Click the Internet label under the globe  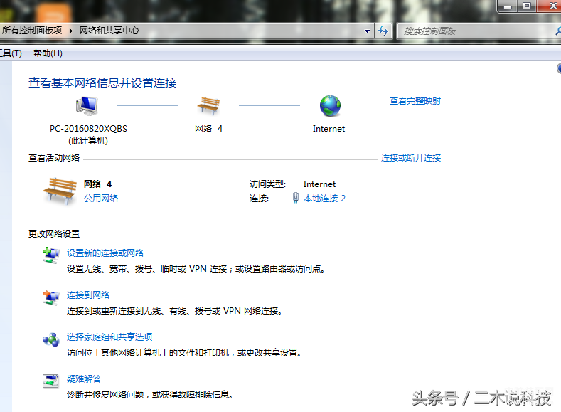328,129
